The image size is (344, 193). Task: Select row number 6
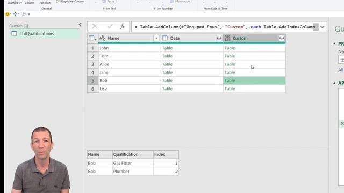[92, 89]
